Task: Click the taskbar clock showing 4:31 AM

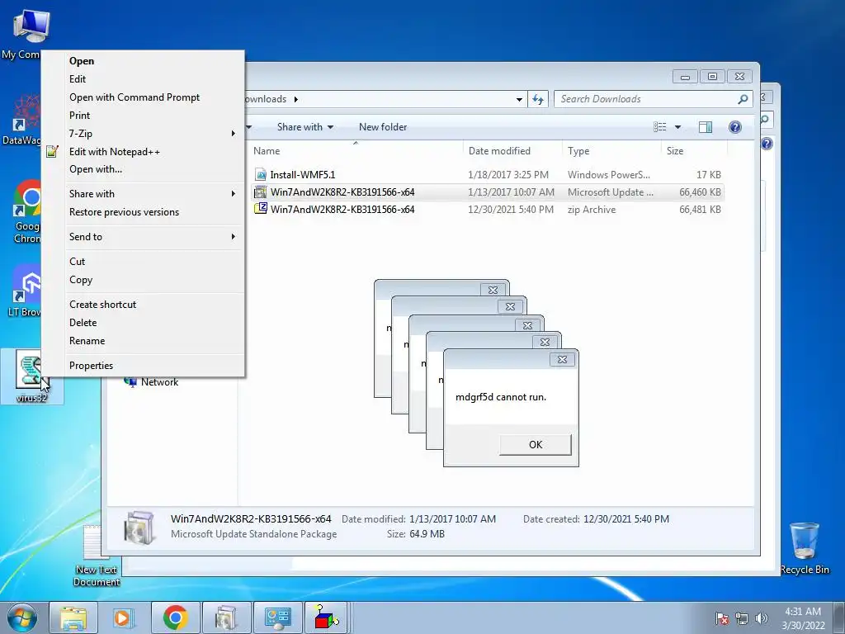Action: tap(803, 618)
